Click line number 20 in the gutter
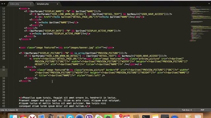Image resolution: width=211 pixels, height=118 pixels. tap(4, 31)
